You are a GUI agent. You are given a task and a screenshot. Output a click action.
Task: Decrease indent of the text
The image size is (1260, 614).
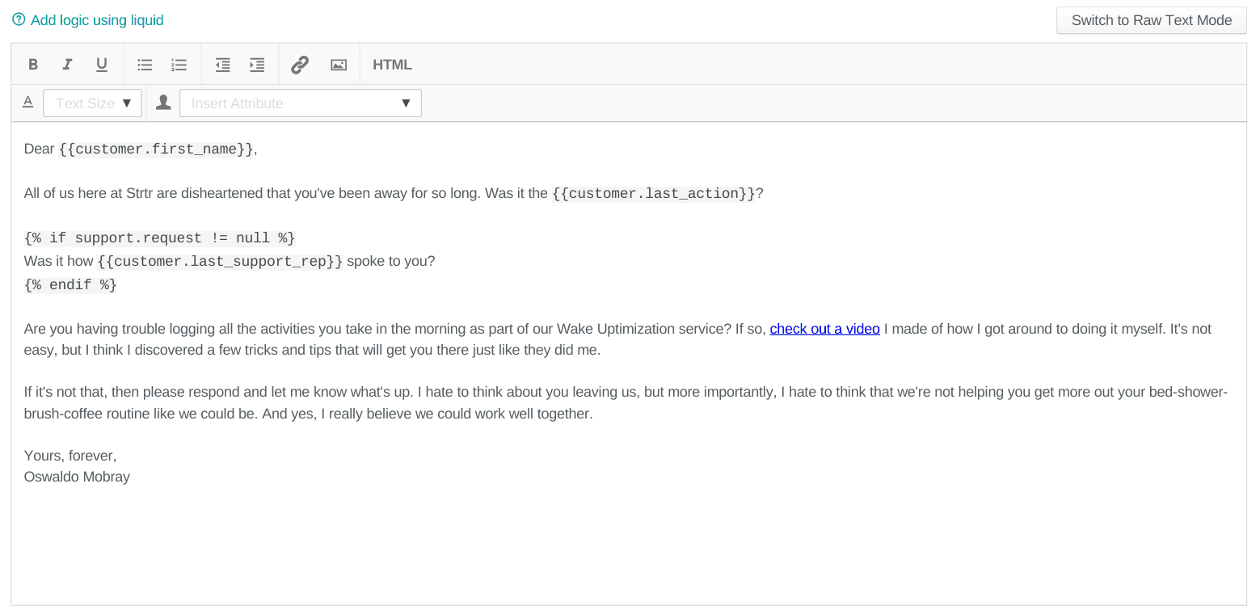[x=223, y=65]
